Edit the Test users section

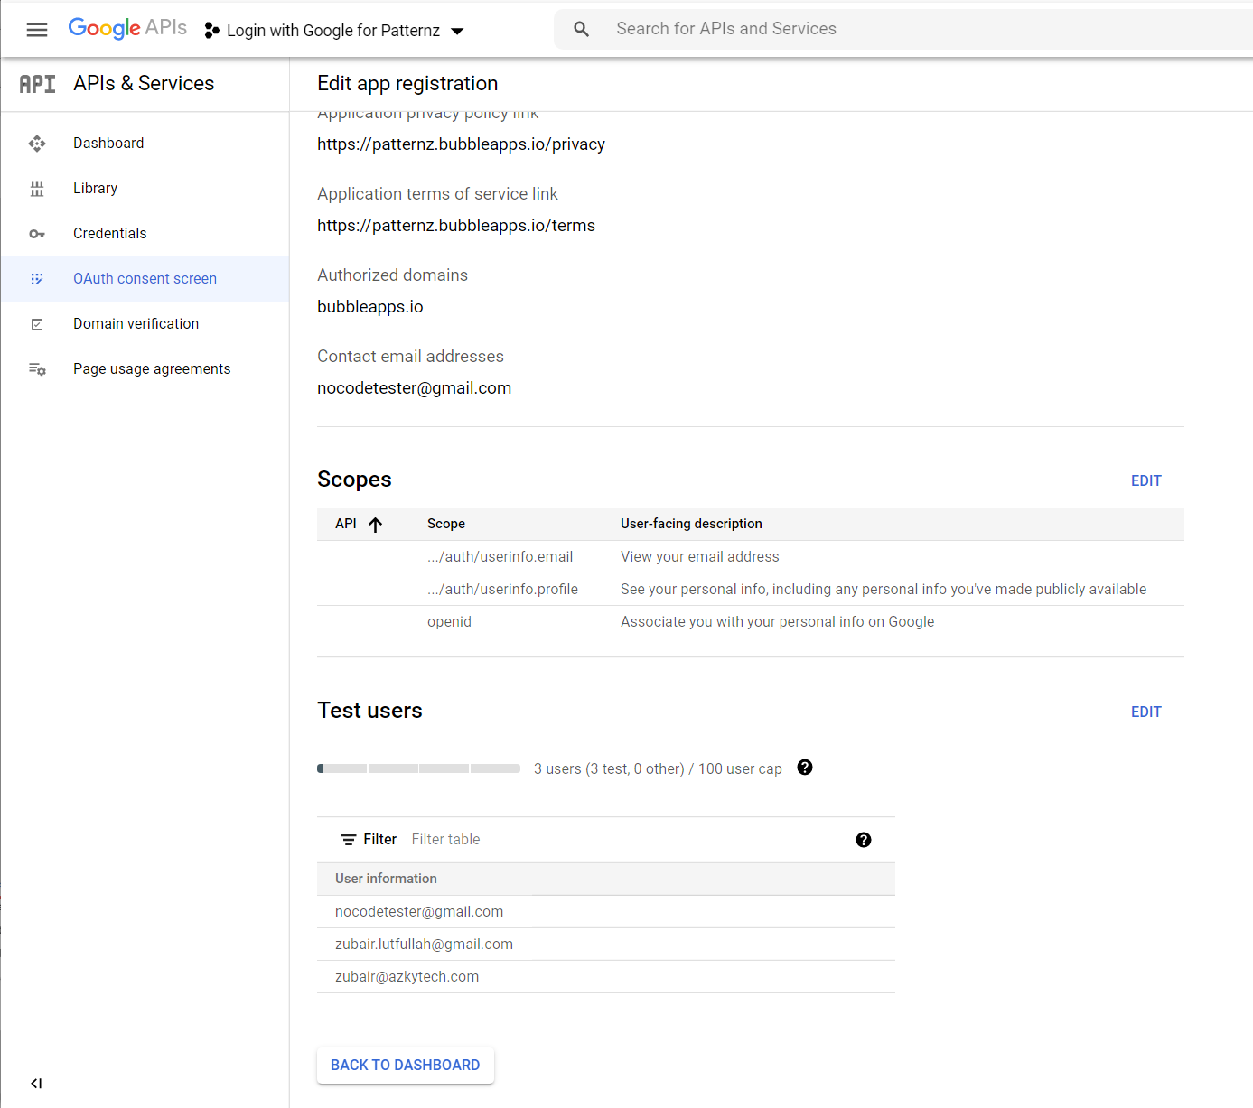pyautogui.click(x=1145, y=712)
